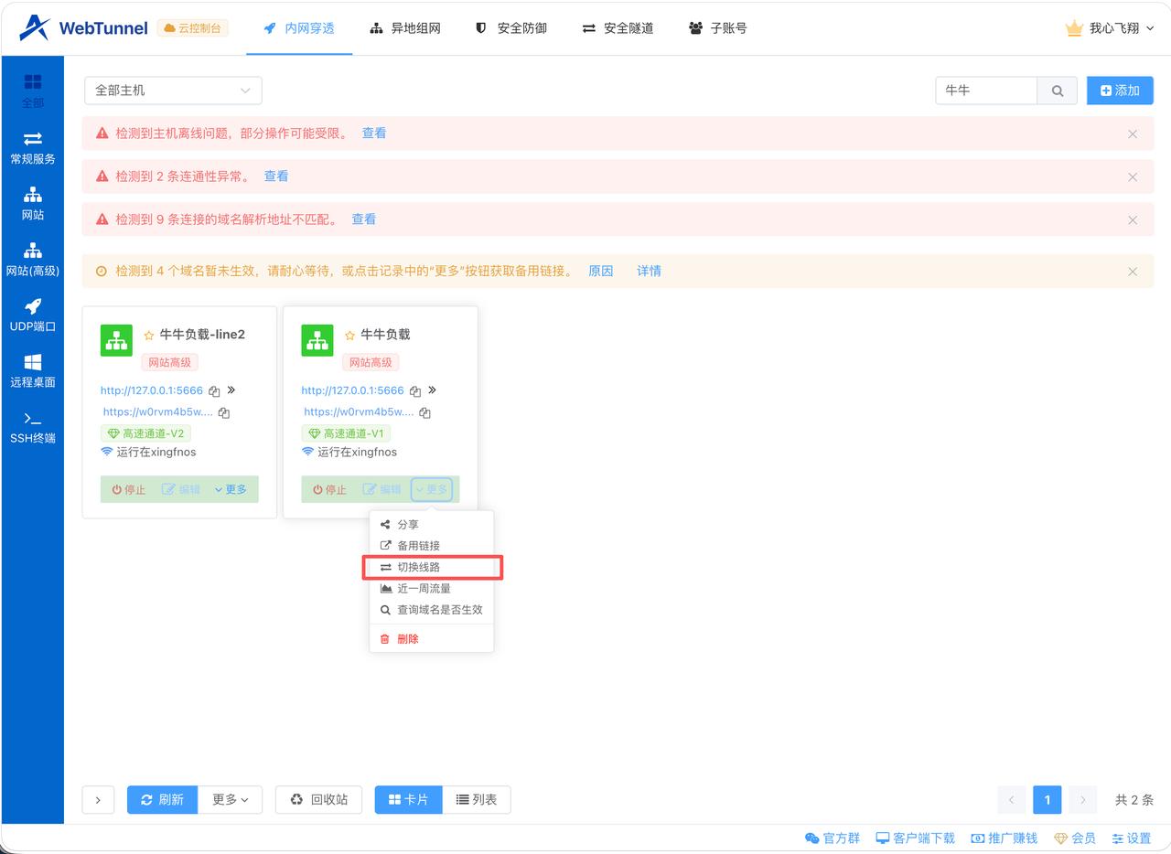Select 切换线路 from the context menu

tap(420, 567)
